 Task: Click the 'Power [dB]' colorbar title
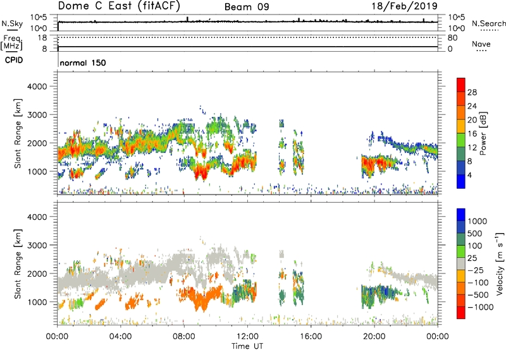coord(483,133)
